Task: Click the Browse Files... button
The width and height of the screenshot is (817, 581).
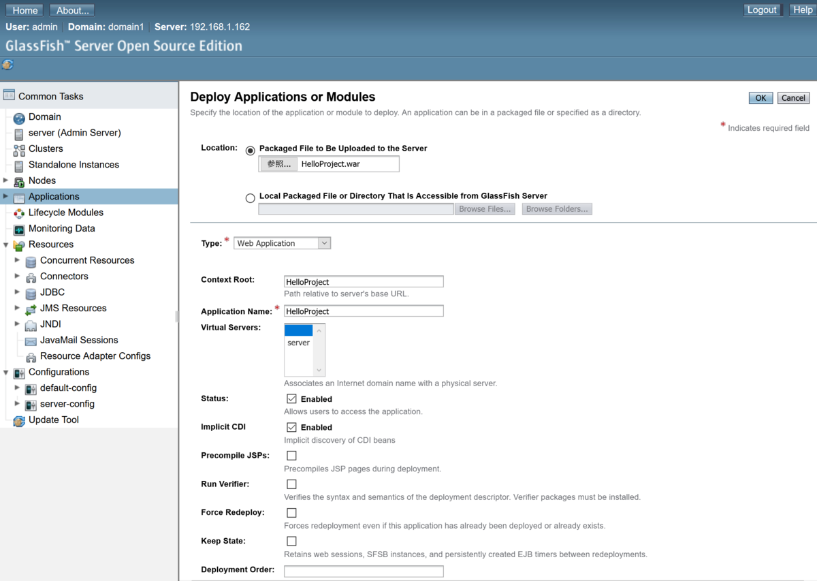Action: pyautogui.click(x=485, y=209)
